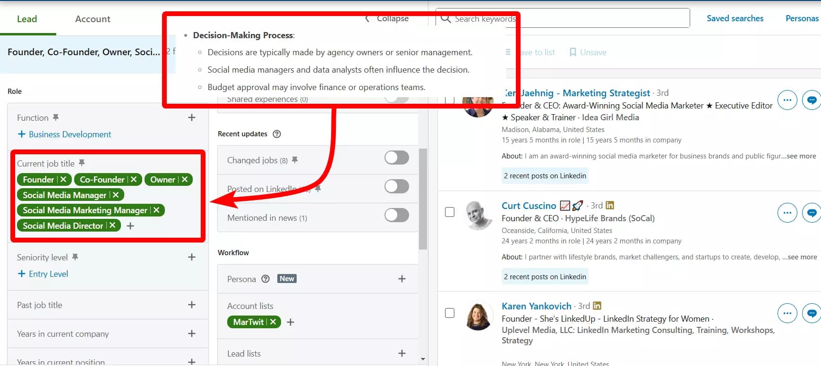Viewport: 821px width, 366px height.
Task: Open Karen Yankovich's profile
Action: [536, 306]
